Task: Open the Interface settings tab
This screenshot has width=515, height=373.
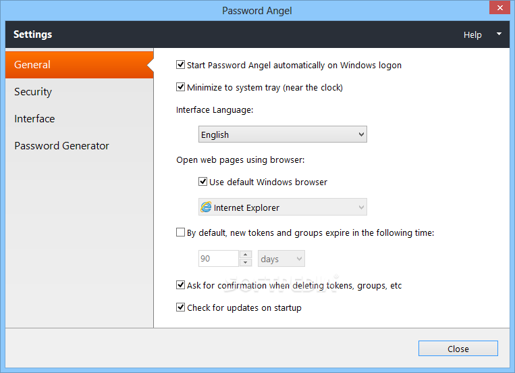Action: (x=80, y=119)
